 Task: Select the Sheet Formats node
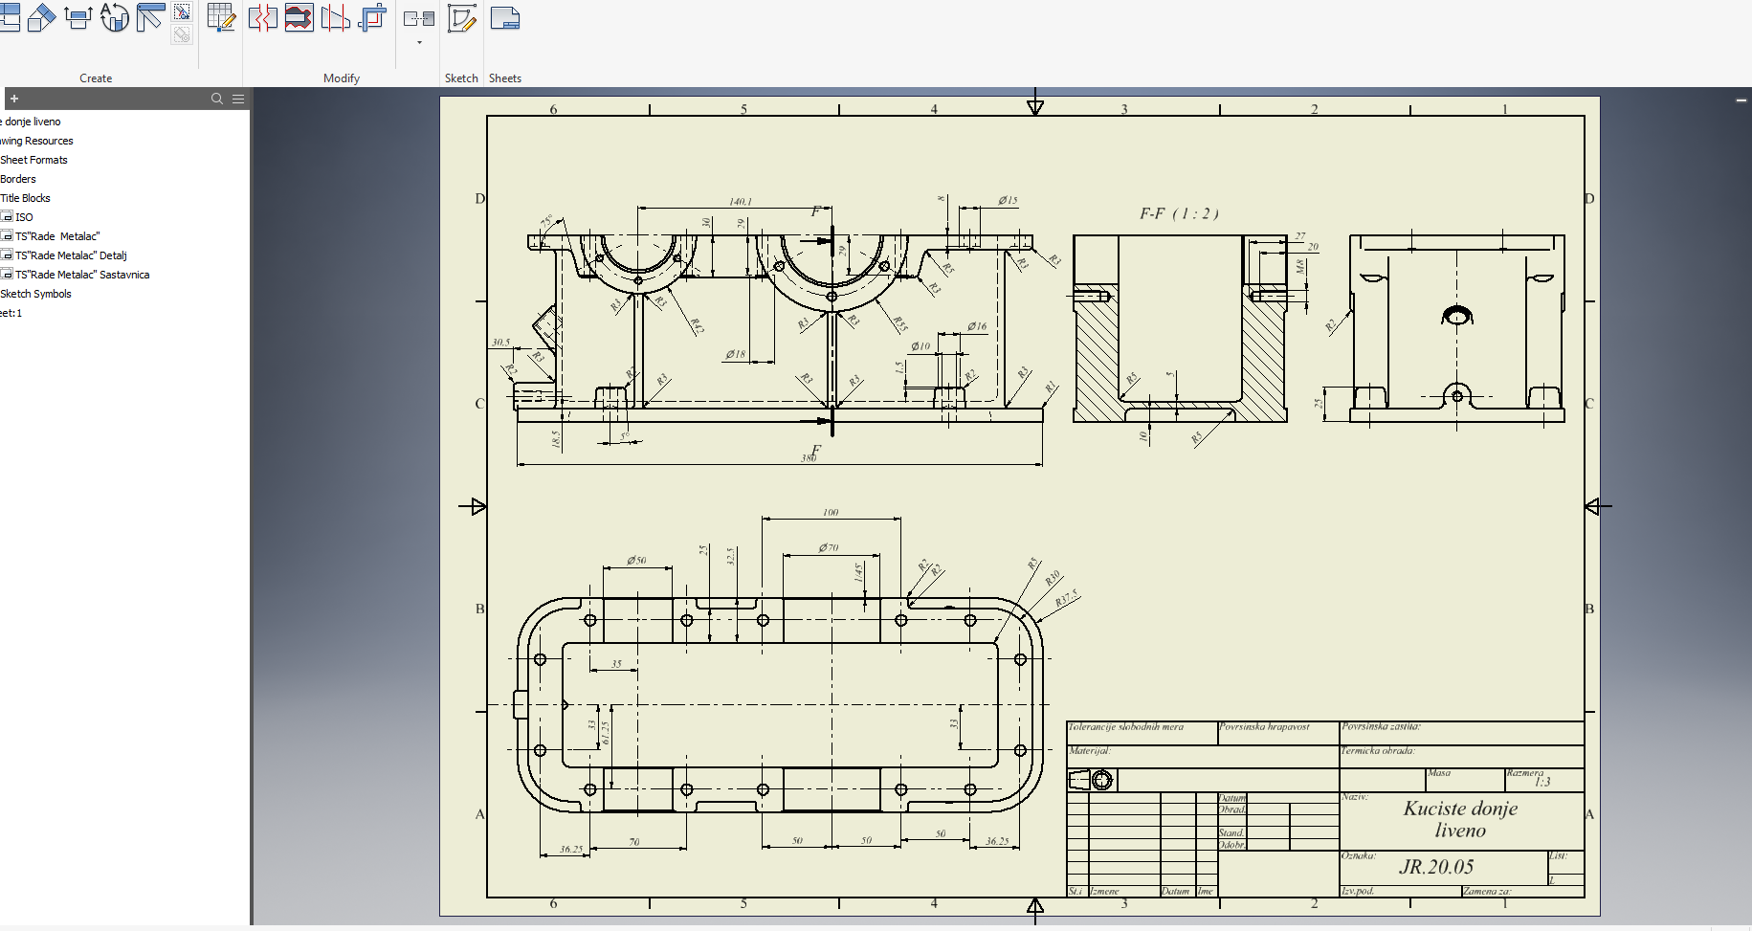(x=33, y=160)
